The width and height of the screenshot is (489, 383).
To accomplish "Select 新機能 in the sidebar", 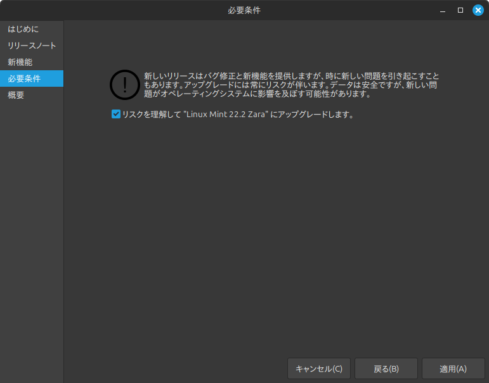I will click(20, 62).
